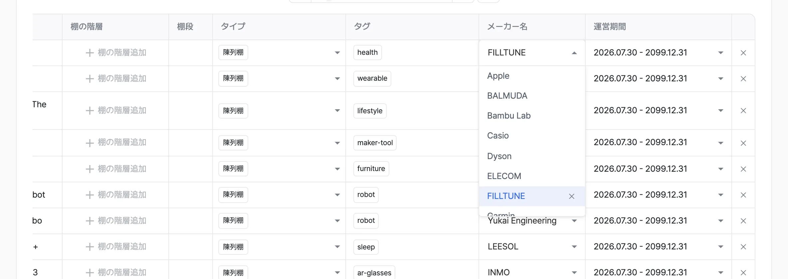Remove the row tagged health
The height and width of the screenshot is (279, 788).
(743, 53)
